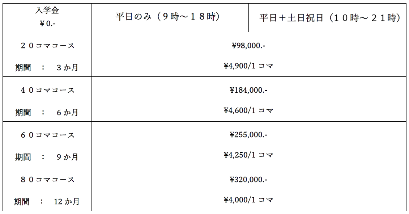Click the ¥4,000/1コマ unit price
Image resolution: width=409 pixels, height=214 pixels.
click(x=248, y=200)
